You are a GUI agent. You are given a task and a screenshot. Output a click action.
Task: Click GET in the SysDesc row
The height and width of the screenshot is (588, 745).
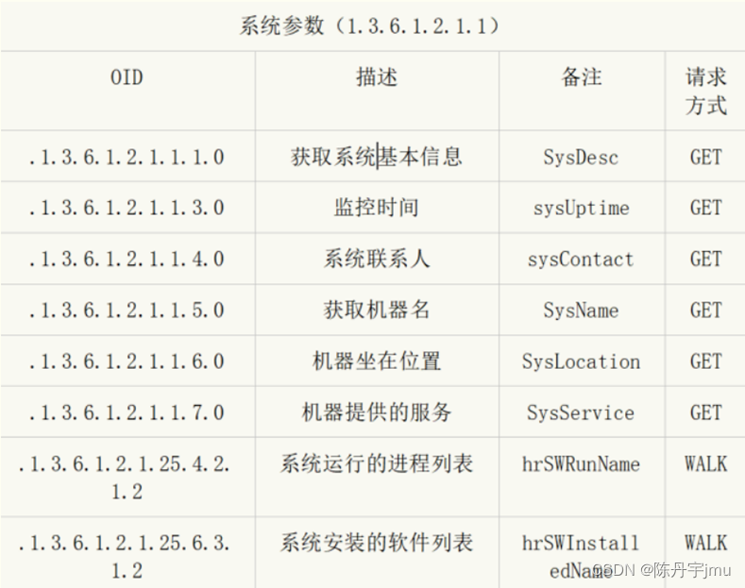click(705, 158)
